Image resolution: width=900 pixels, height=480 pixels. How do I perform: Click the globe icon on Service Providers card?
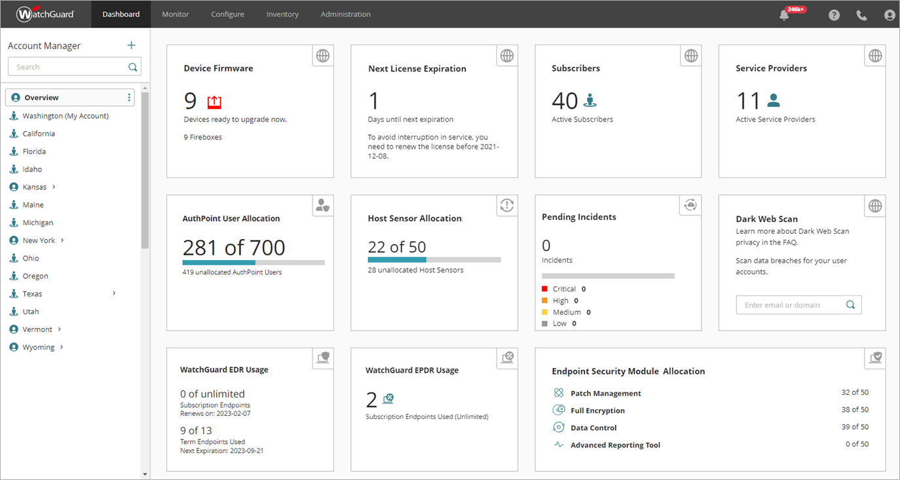(x=875, y=56)
